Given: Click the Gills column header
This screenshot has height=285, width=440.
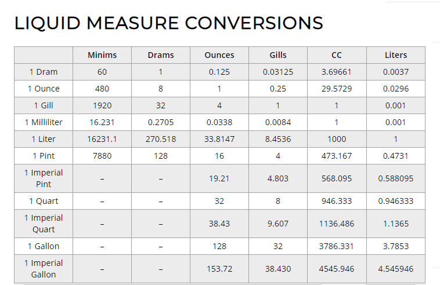Looking at the screenshot, I should click(x=278, y=55).
